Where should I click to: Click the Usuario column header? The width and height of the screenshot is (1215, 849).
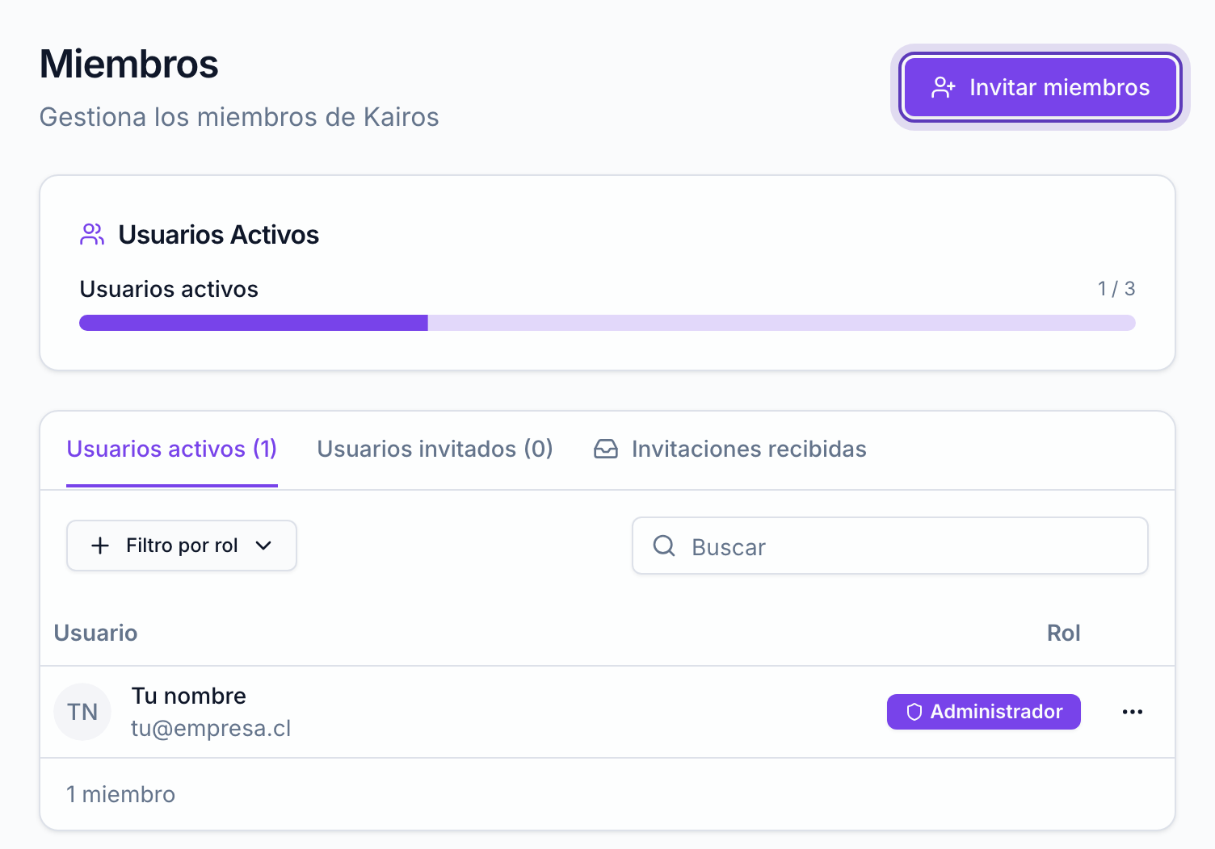95,633
